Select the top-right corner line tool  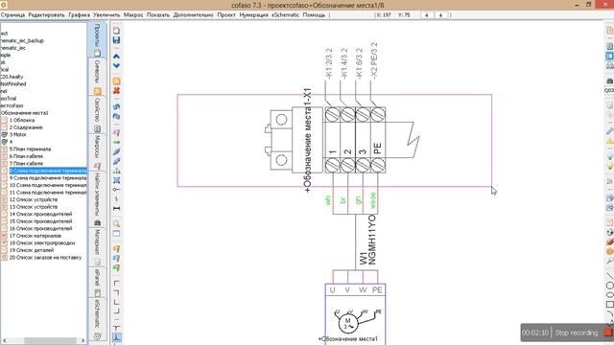pyautogui.click(x=116, y=292)
